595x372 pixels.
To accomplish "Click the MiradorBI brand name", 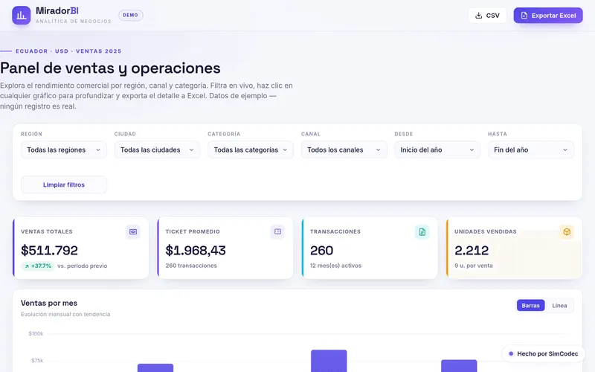I will [57, 10].
